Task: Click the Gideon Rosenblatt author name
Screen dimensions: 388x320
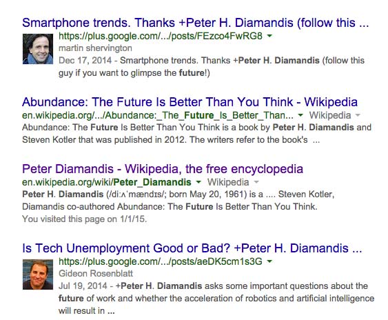Action: 96,273
